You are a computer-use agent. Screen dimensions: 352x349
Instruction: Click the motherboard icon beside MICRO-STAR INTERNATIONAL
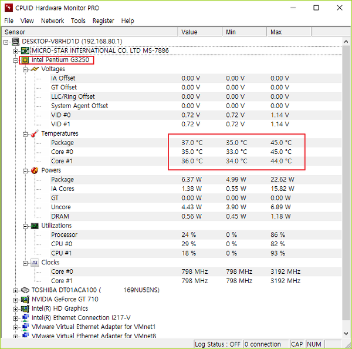25,51
